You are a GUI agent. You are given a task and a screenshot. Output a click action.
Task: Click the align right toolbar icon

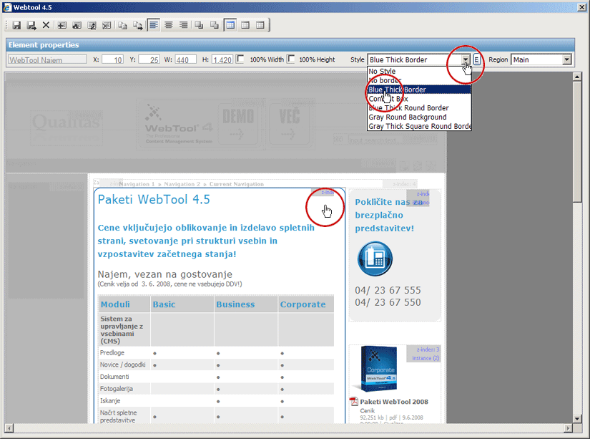point(184,25)
